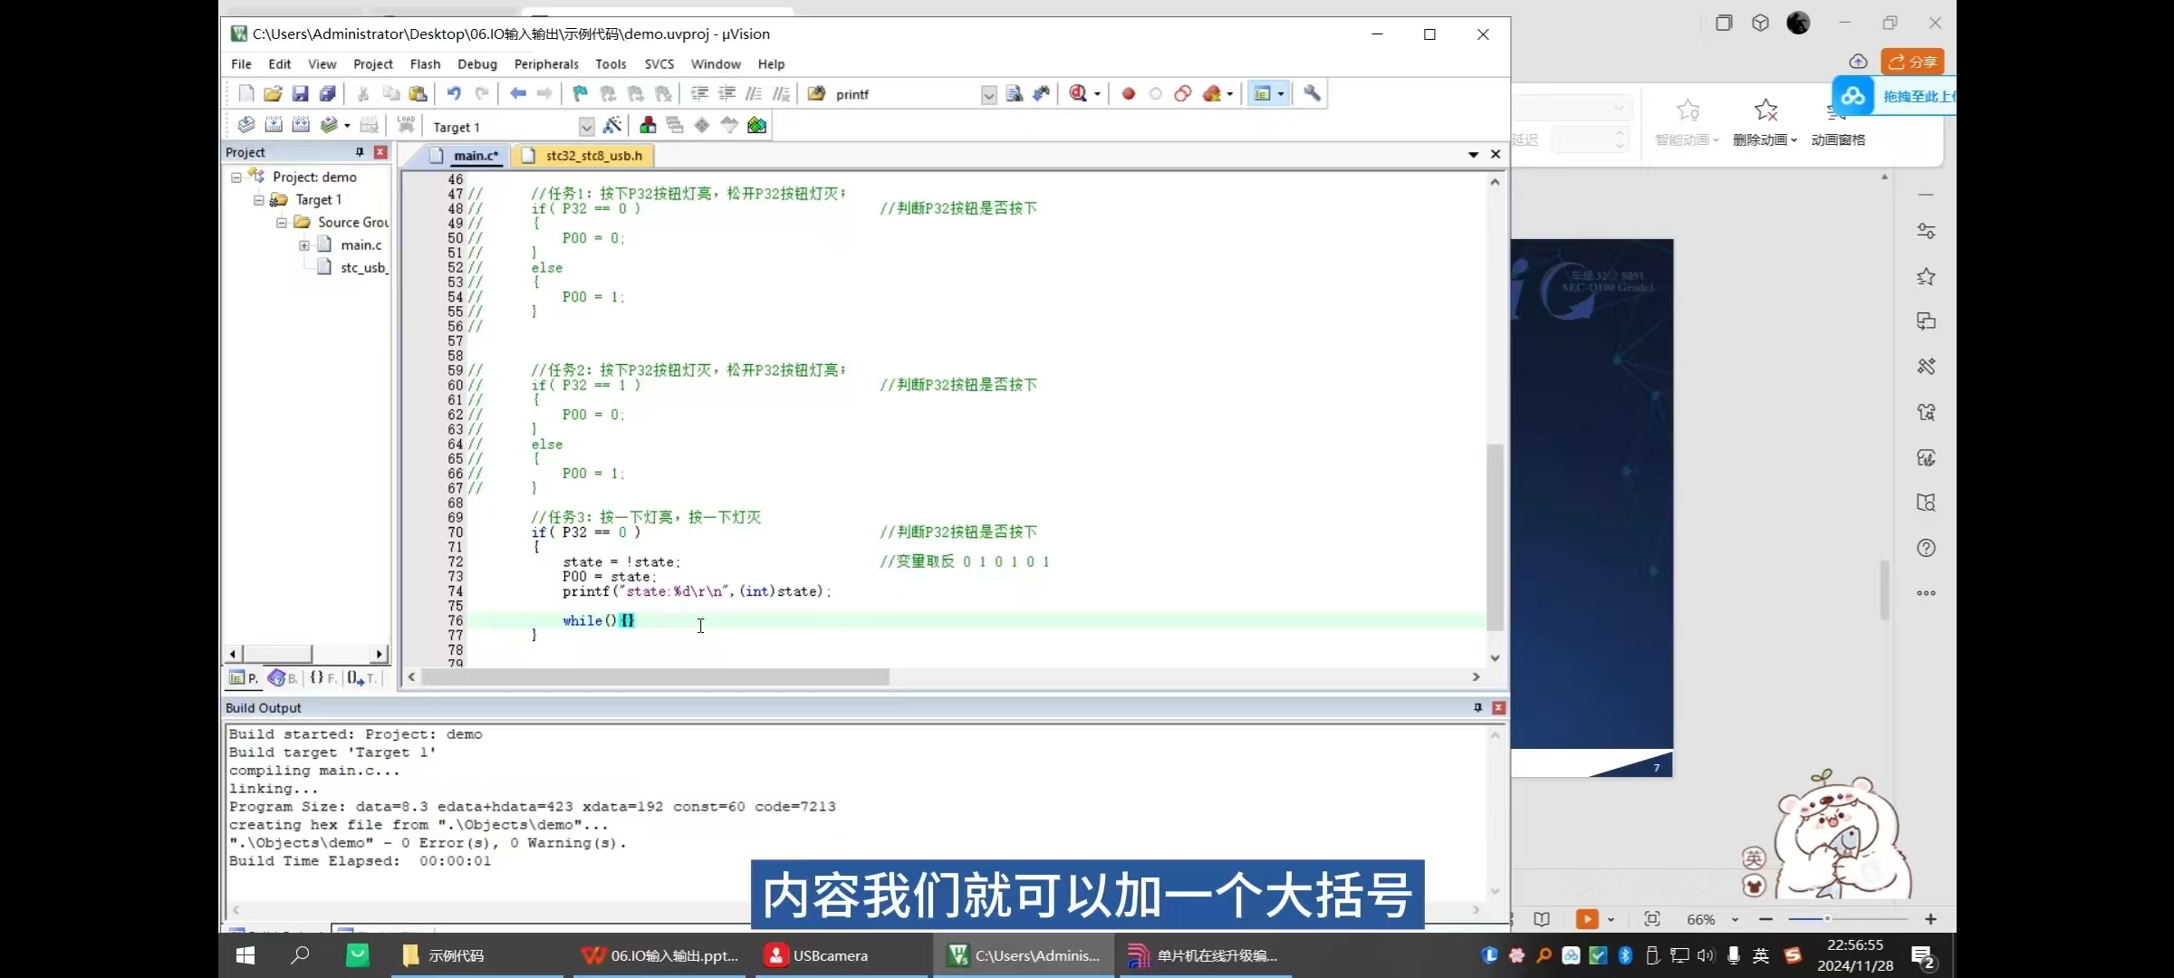
Task: Switch to 06.IO输入输出.ppt taskbar item
Action: (x=659, y=955)
